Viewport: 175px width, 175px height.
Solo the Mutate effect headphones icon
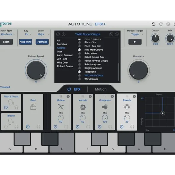(66, 127)
